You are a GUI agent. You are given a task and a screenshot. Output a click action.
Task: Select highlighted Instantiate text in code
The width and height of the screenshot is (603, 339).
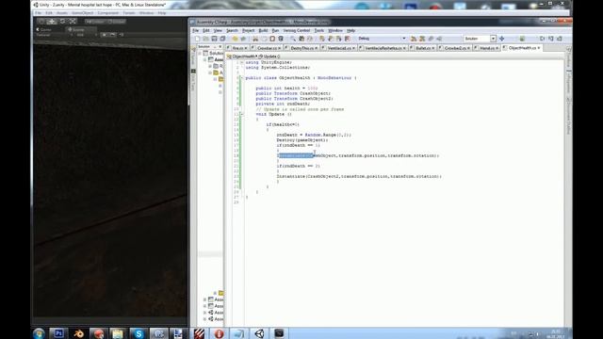295,155
